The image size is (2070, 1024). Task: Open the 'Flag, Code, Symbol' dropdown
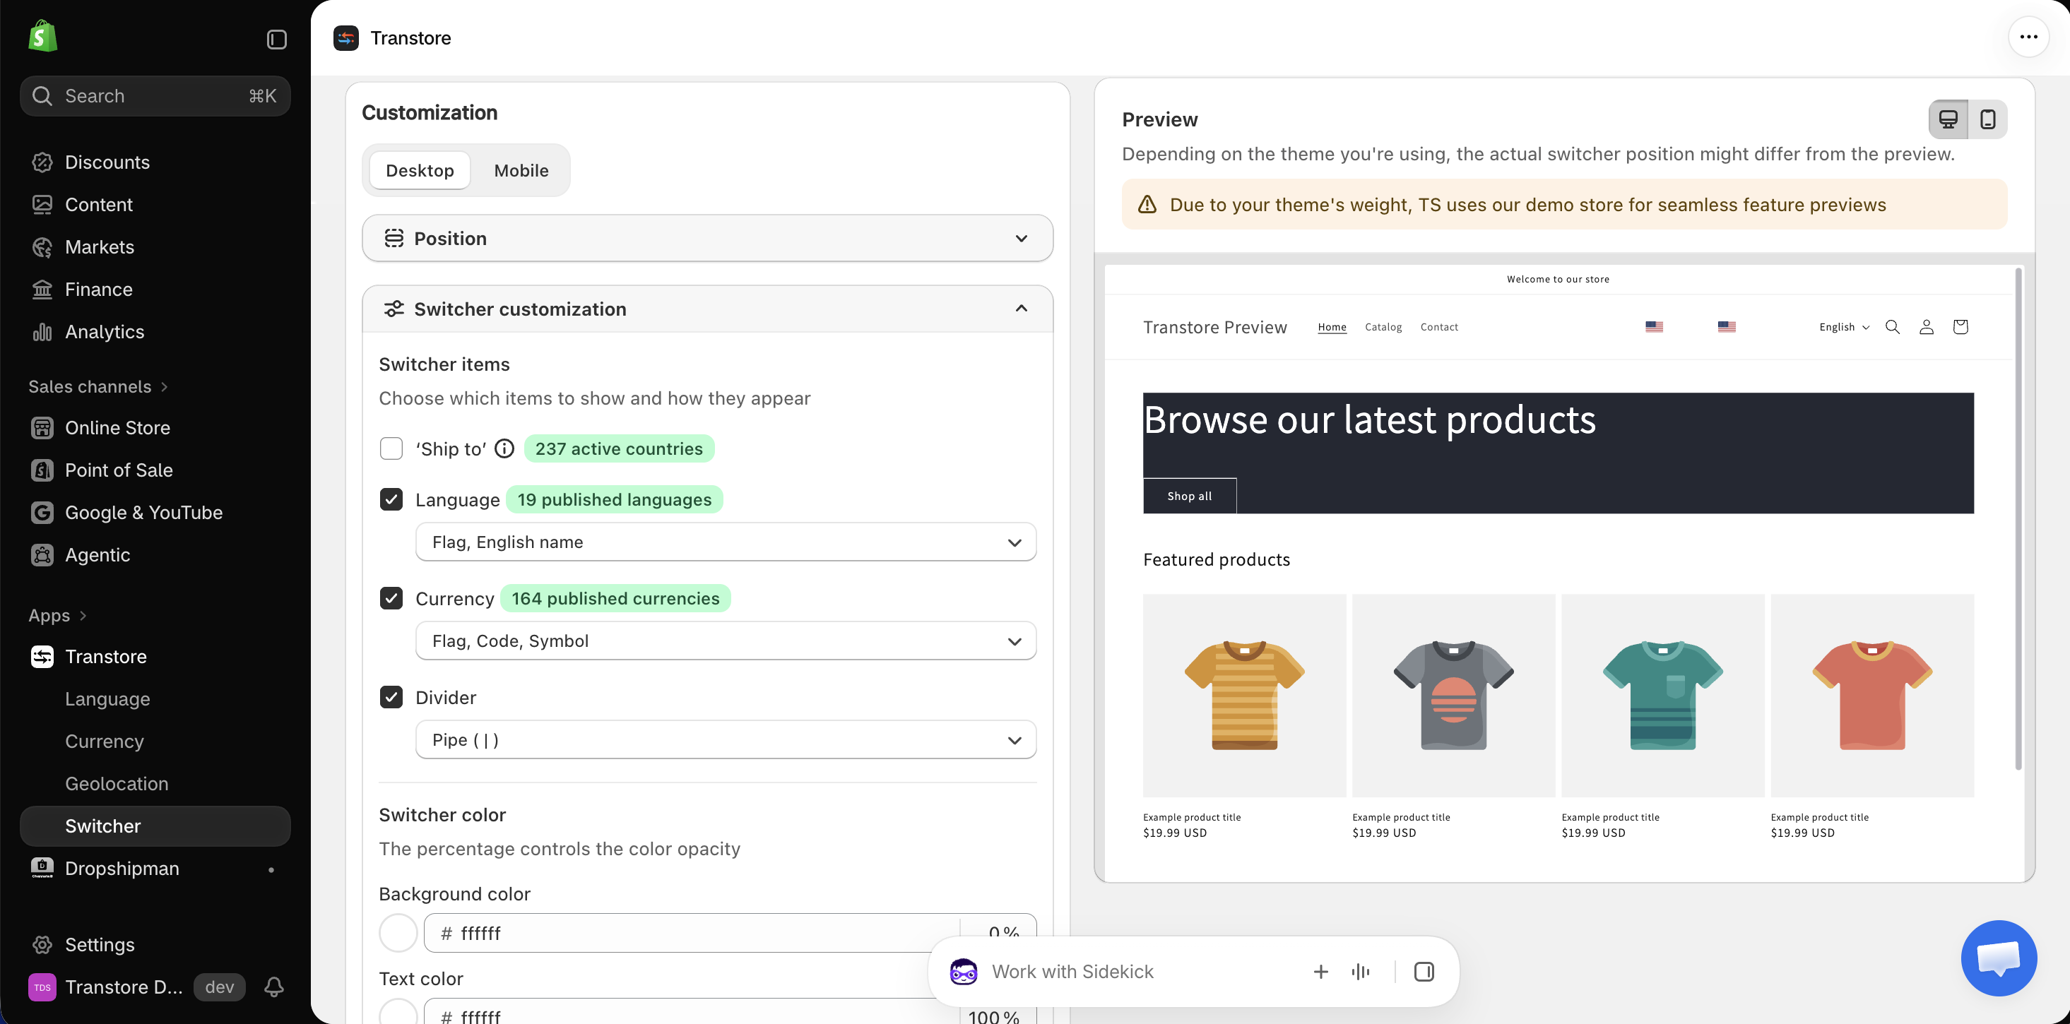pos(726,641)
